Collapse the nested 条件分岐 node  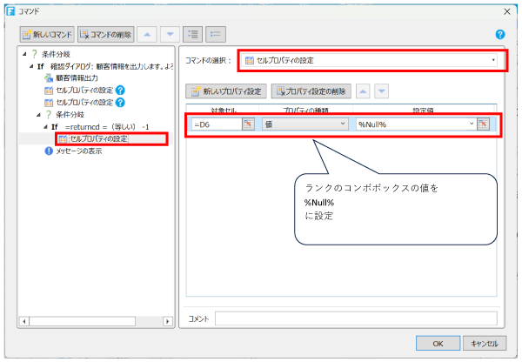point(38,115)
